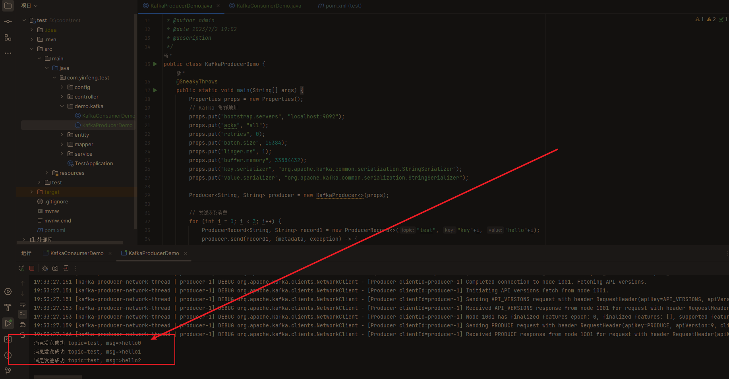Open the Services tool window hexagon icon
This screenshot has width=729, height=379.
8,292
